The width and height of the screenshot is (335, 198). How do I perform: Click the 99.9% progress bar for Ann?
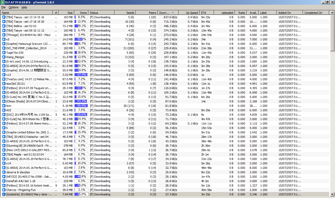point(81,106)
